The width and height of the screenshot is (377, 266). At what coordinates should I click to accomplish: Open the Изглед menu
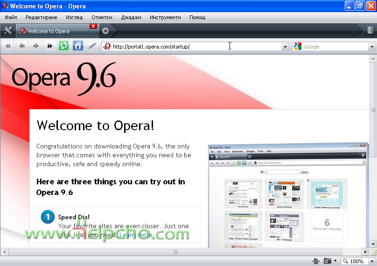pyautogui.click(x=74, y=17)
